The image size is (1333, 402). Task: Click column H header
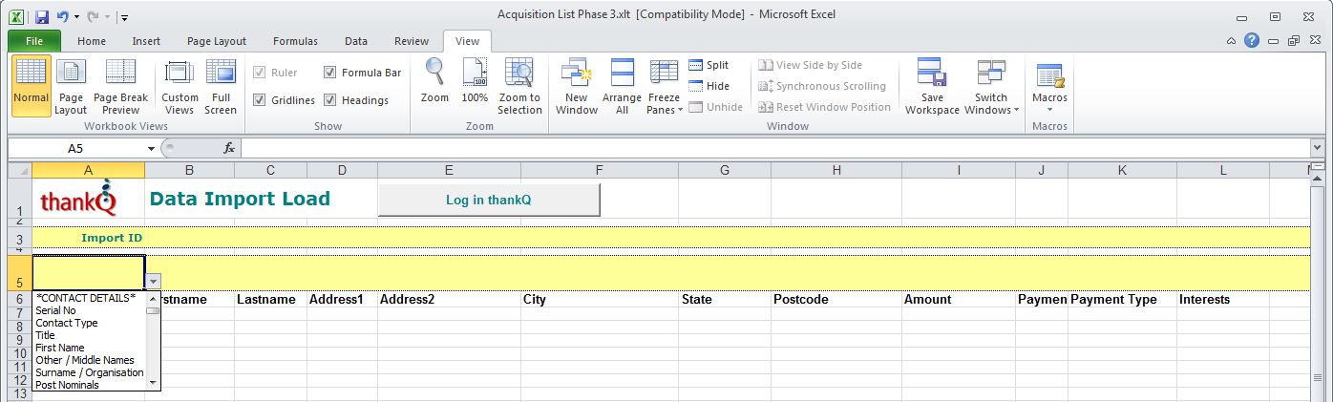pos(836,170)
